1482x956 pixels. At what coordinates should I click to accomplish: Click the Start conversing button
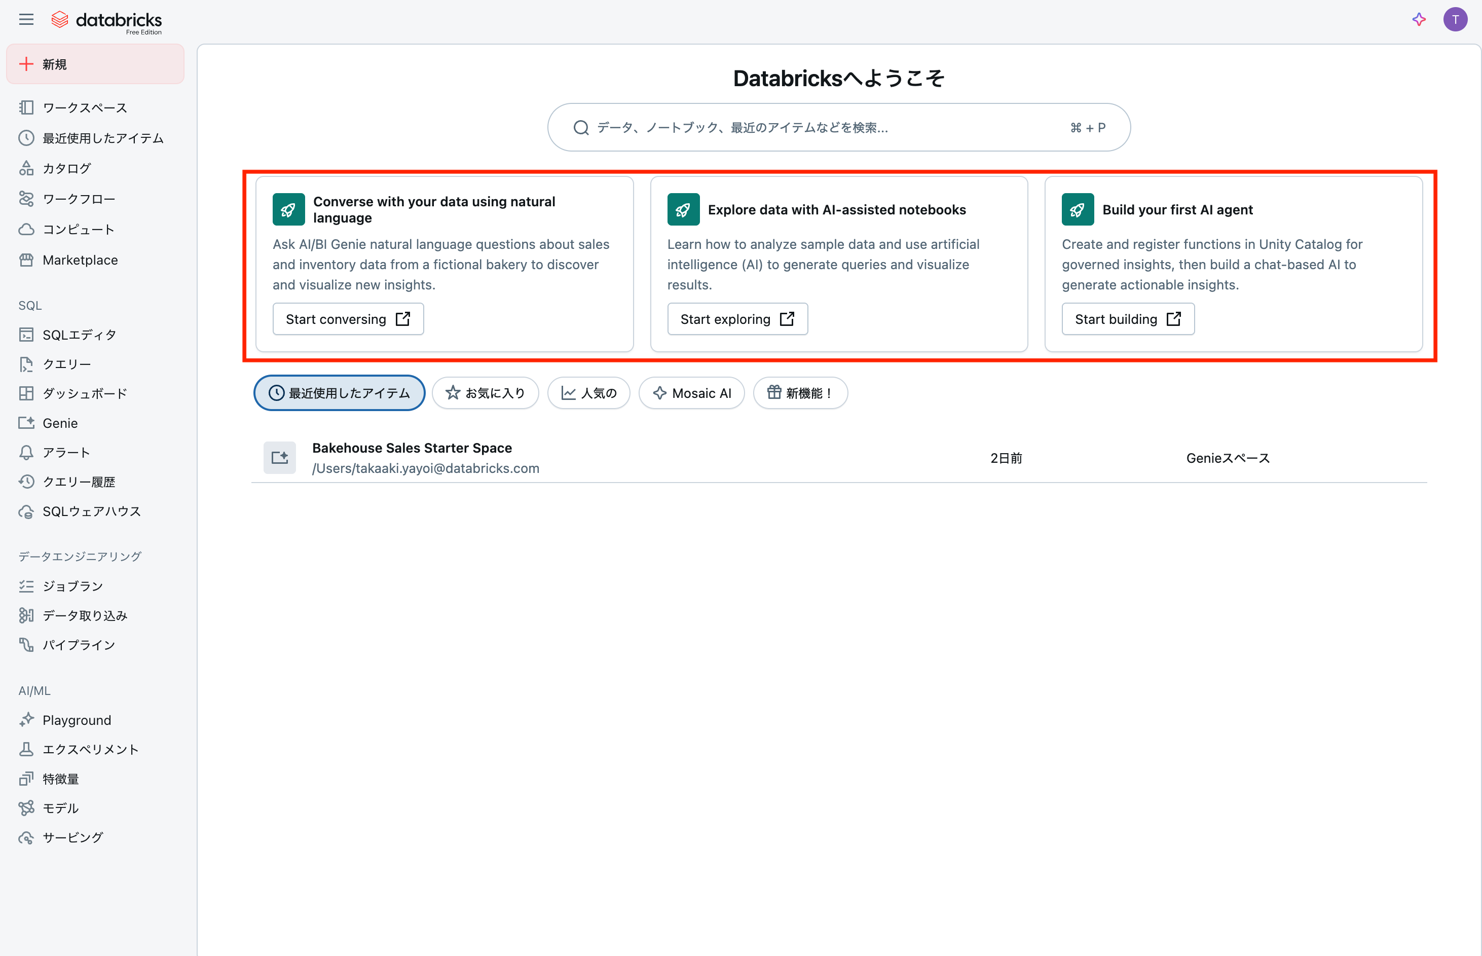pyautogui.click(x=348, y=319)
